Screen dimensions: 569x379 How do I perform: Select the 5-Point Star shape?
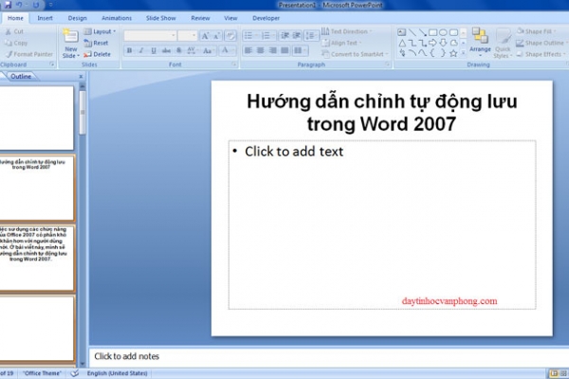[x=453, y=54]
